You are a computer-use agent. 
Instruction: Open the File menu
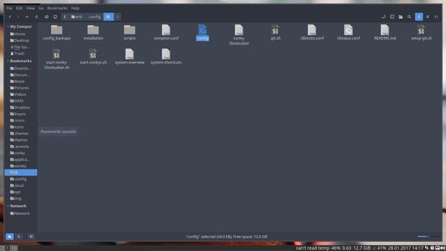click(9, 8)
